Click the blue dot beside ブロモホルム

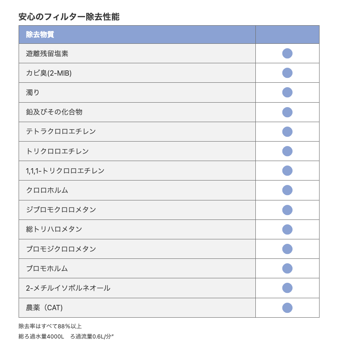pos(287,268)
